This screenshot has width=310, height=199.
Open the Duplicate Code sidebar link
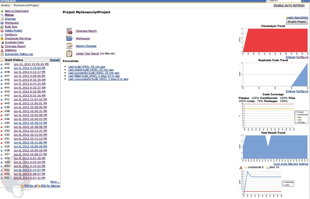click(14, 42)
